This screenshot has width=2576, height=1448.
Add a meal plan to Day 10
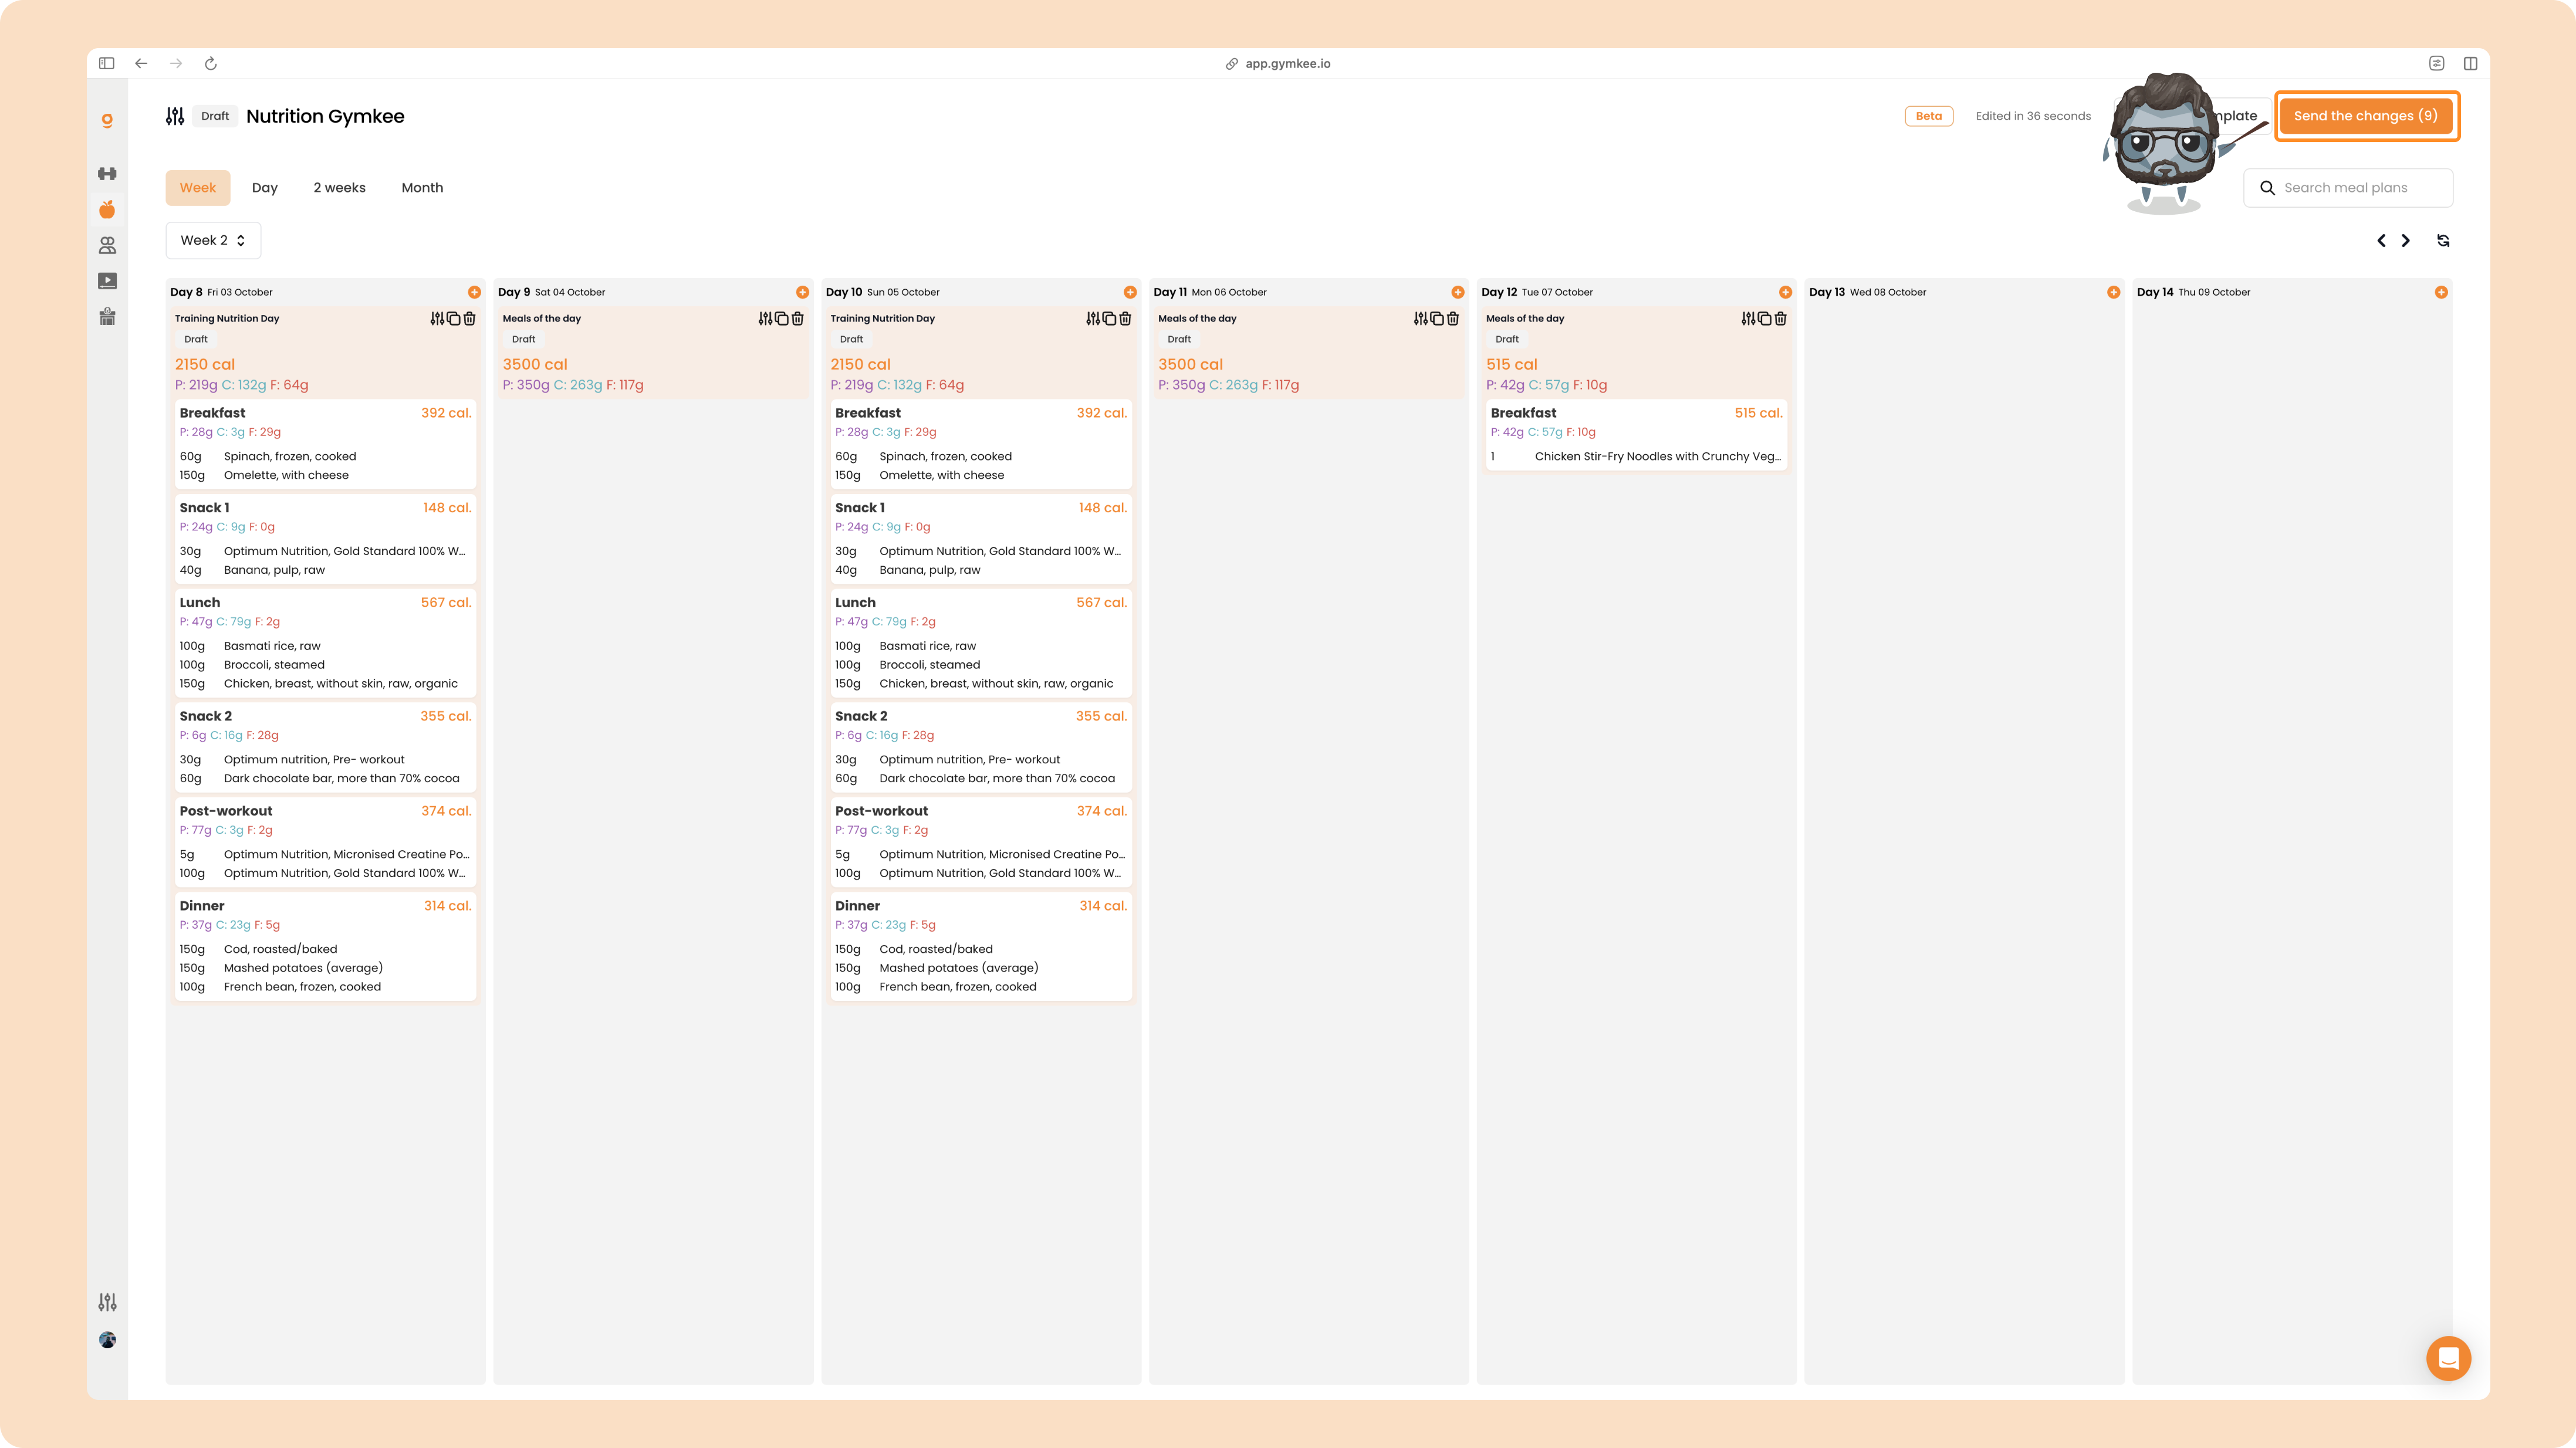tap(1130, 292)
